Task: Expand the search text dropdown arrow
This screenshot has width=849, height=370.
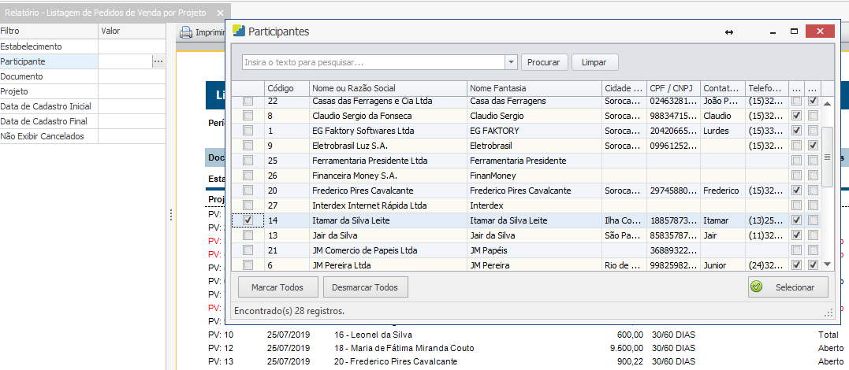Action: (x=511, y=62)
